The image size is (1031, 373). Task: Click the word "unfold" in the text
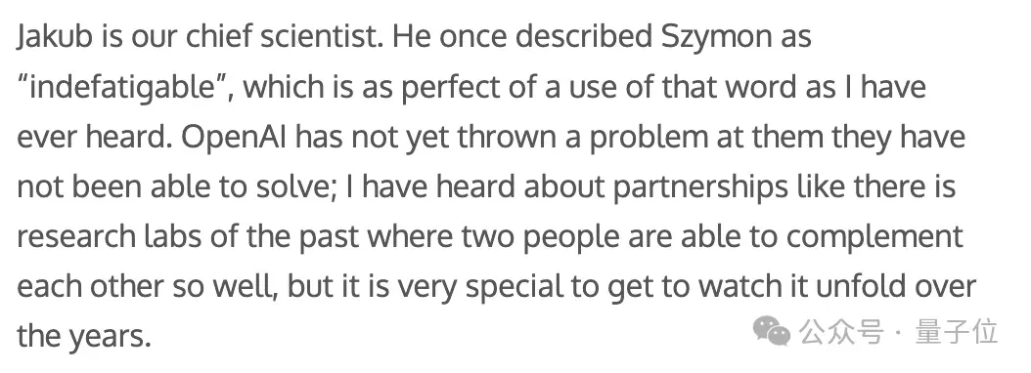[869, 286]
